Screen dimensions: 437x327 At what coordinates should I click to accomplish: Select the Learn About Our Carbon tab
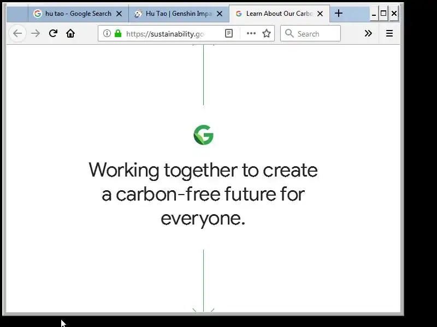tap(279, 13)
